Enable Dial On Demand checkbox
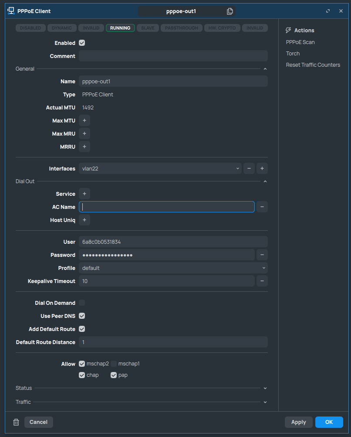351x437 pixels. click(x=82, y=303)
